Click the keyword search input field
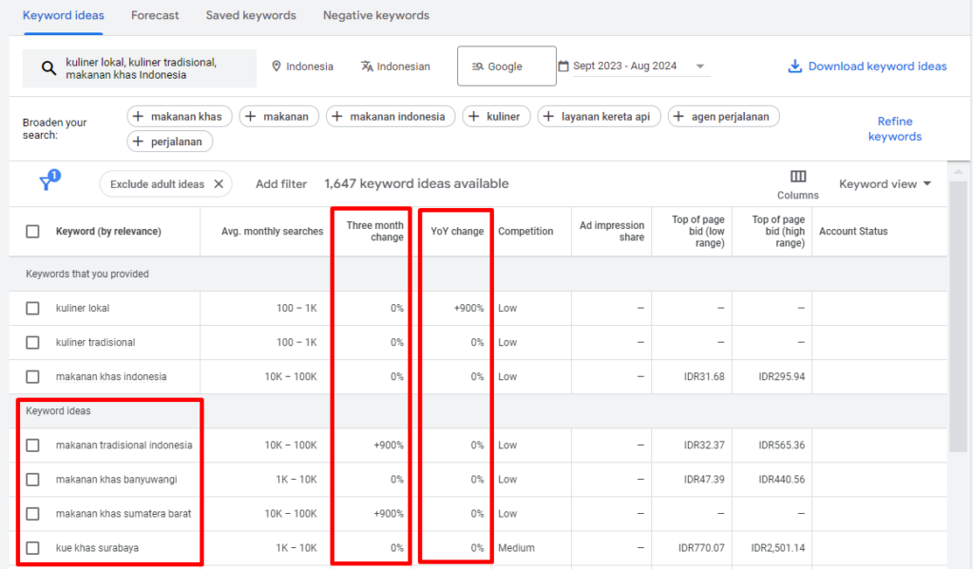This screenshot has width=973, height=569. 140,68
